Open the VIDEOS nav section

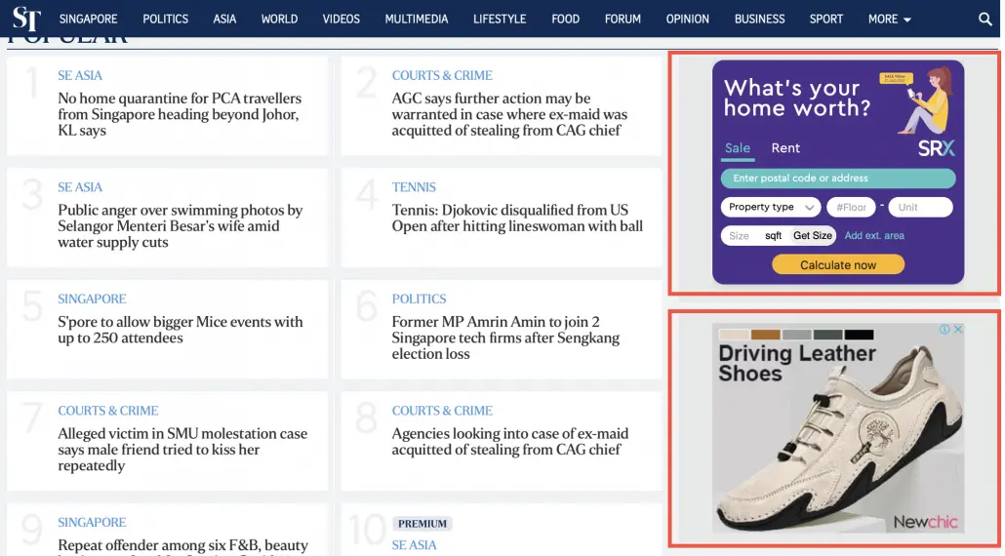(x=341, y=20)
